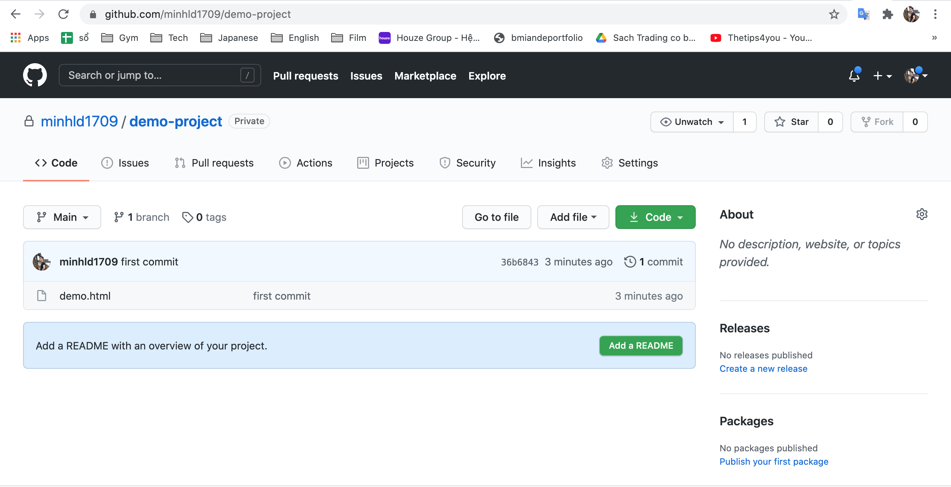This screenshot has height=487, width=951.
Task: Open the English bookmarks folder
Action: pyautogui.click(x=295, y=38)
